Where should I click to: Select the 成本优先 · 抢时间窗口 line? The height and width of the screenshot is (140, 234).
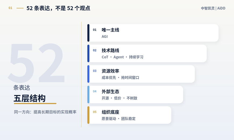[x=120, y=78]
